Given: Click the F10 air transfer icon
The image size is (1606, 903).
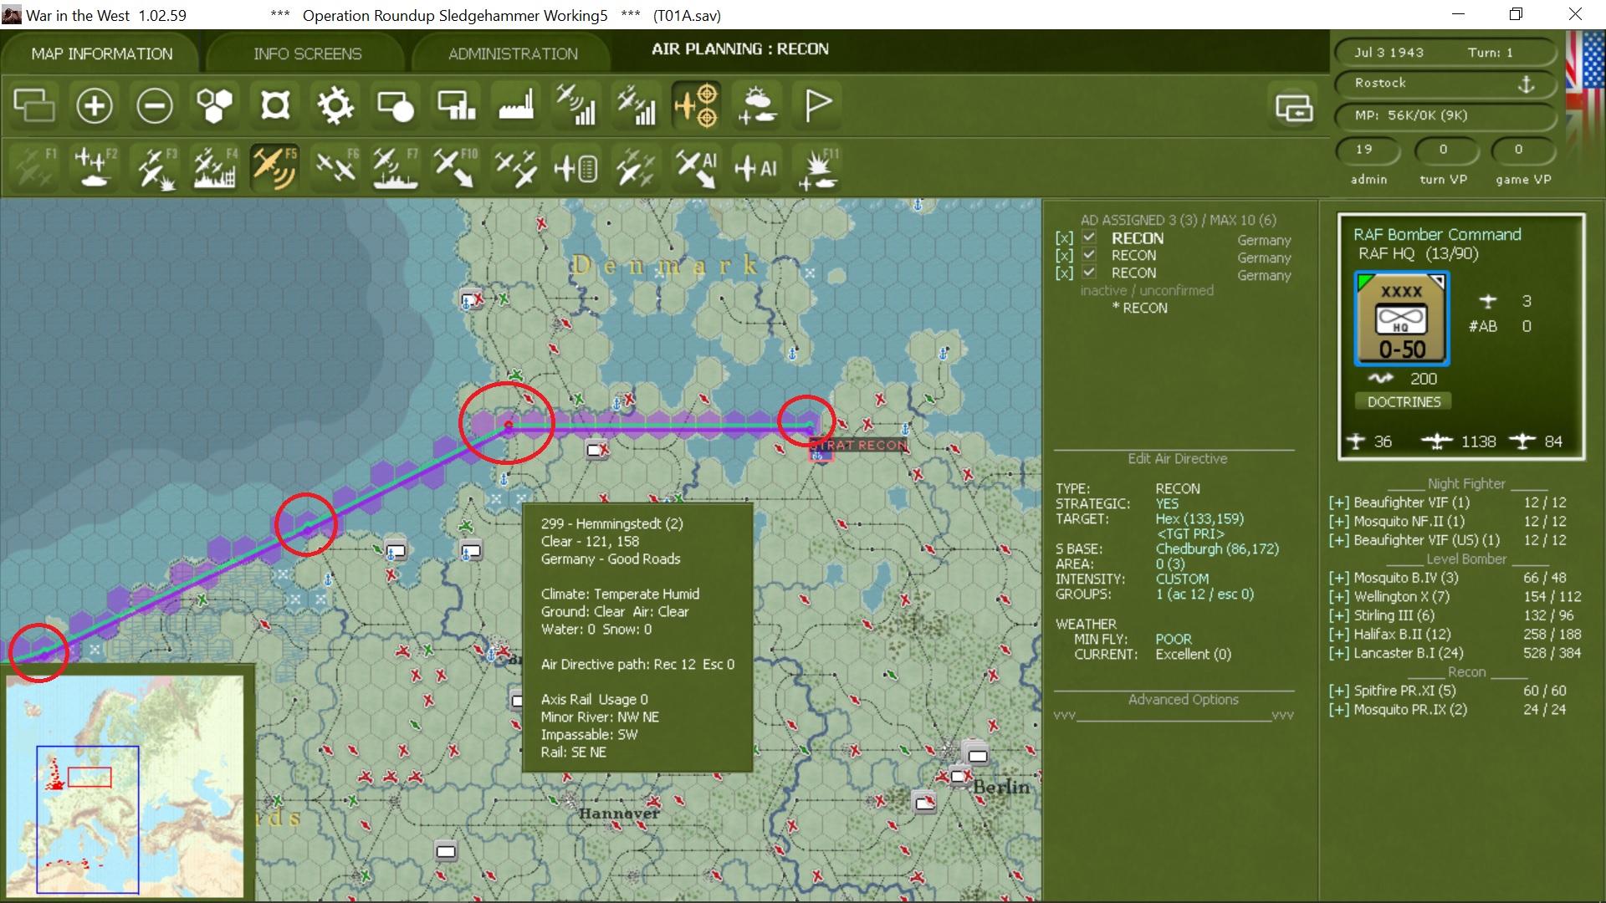Looking at the screenshot, I should (x=456, y=167).
